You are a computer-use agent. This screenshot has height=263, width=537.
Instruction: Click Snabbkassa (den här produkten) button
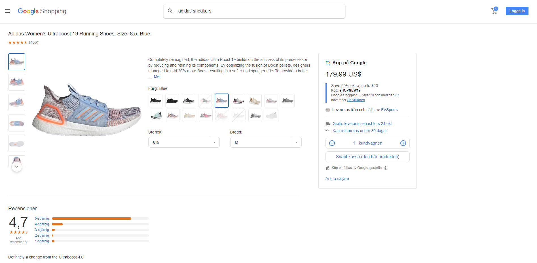[367, 157]
